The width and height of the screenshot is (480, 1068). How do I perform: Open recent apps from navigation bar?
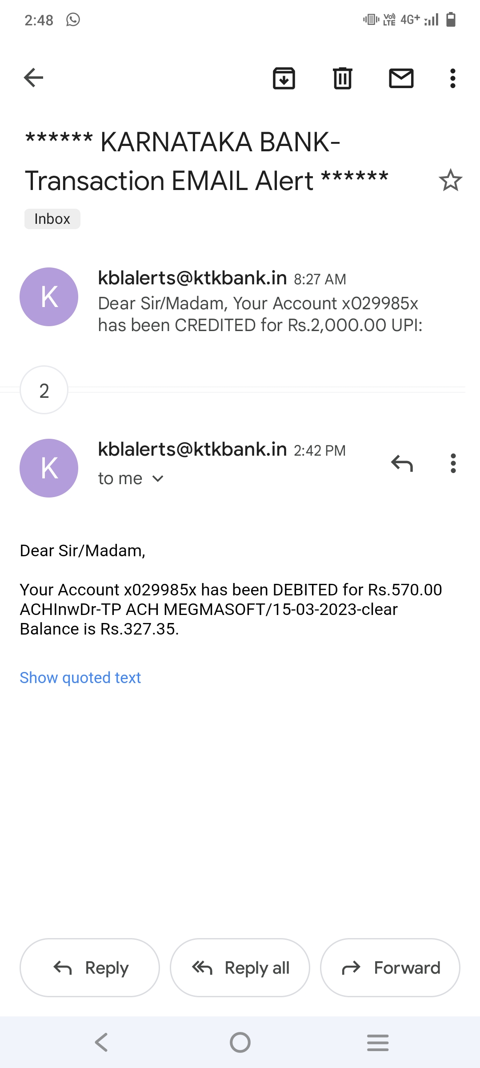[x=378, y=1042]
